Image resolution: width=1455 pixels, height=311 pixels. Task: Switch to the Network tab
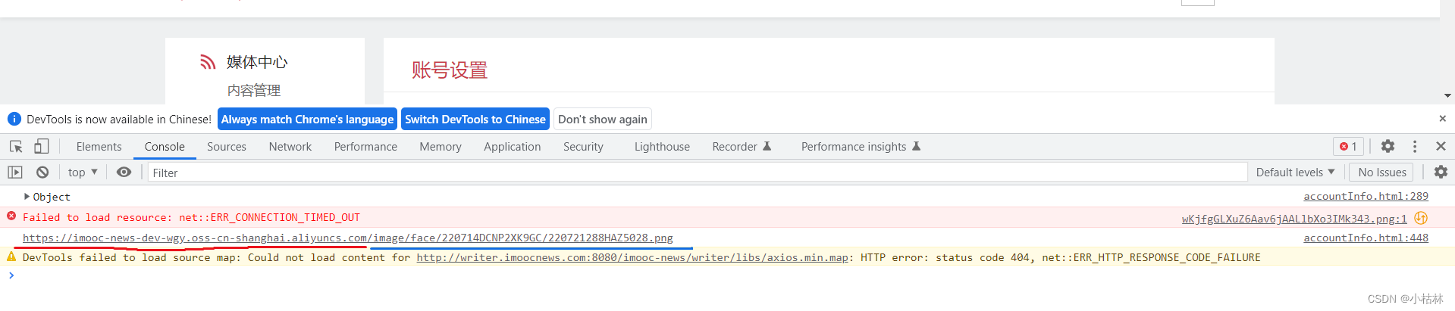click(x=290, y=147)
